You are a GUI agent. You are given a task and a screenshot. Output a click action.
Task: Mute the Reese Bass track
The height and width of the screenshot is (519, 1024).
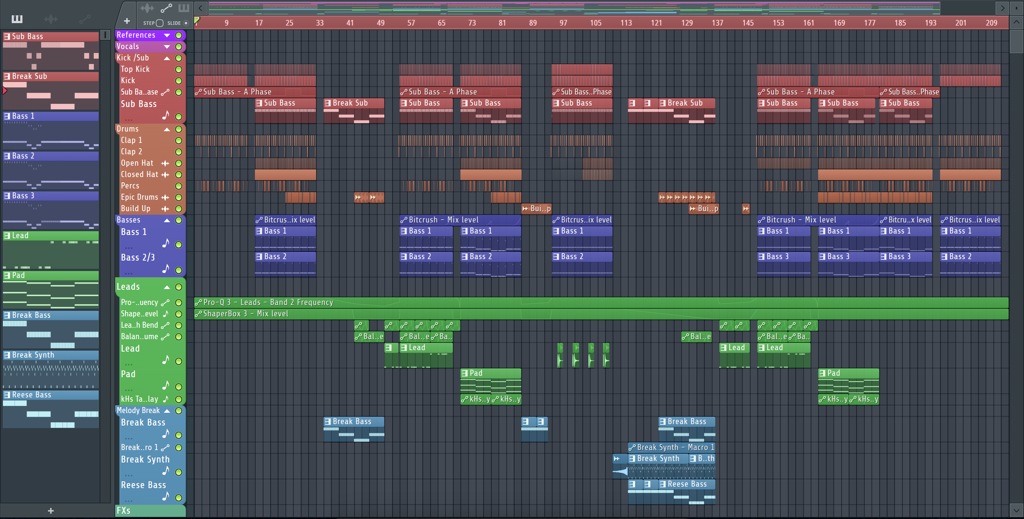(x=179, y=498)
